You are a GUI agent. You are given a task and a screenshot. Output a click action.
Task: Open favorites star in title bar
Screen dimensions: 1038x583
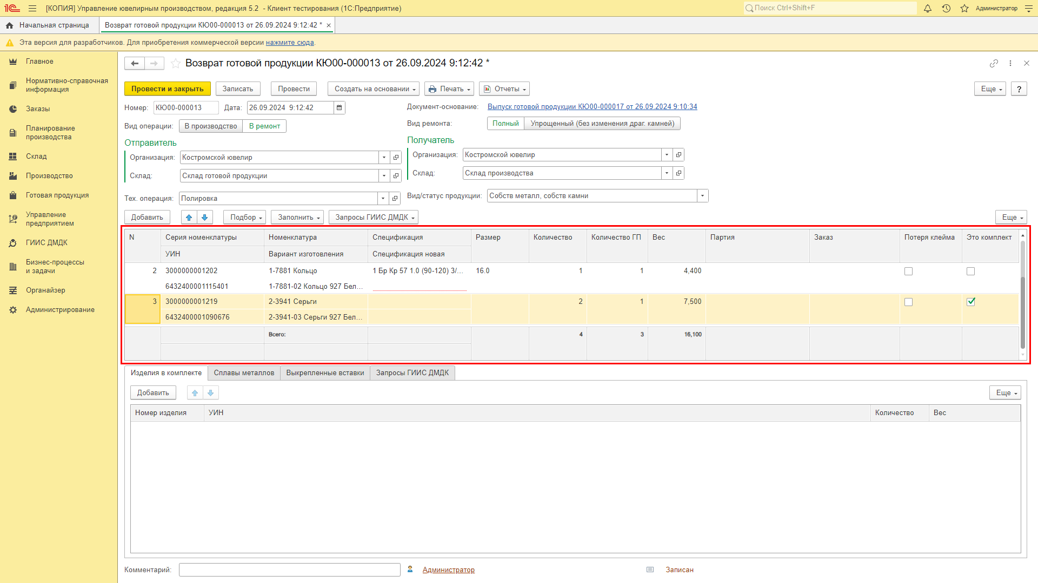click(x=964, y=8)
